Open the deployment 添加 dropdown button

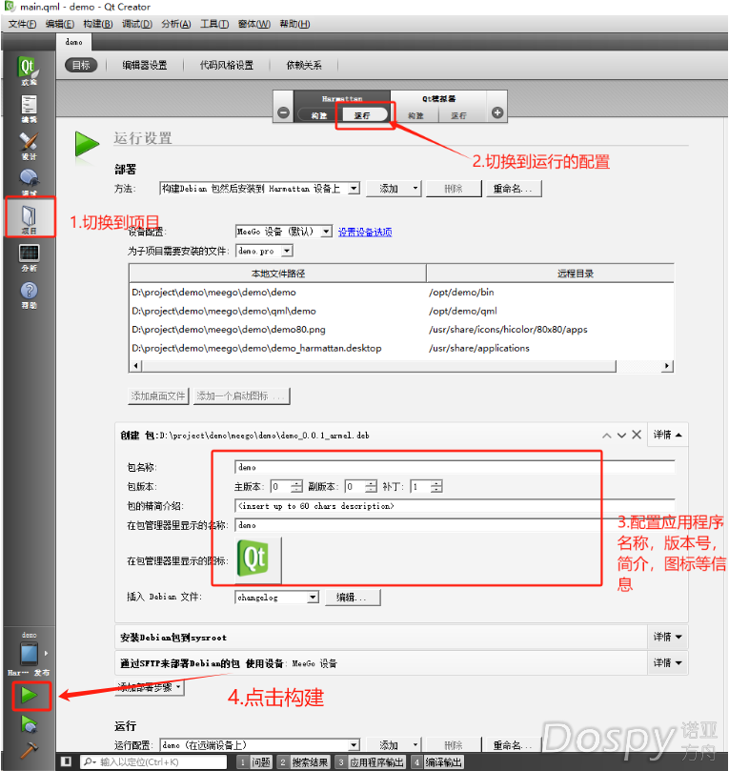pos(394,189)
